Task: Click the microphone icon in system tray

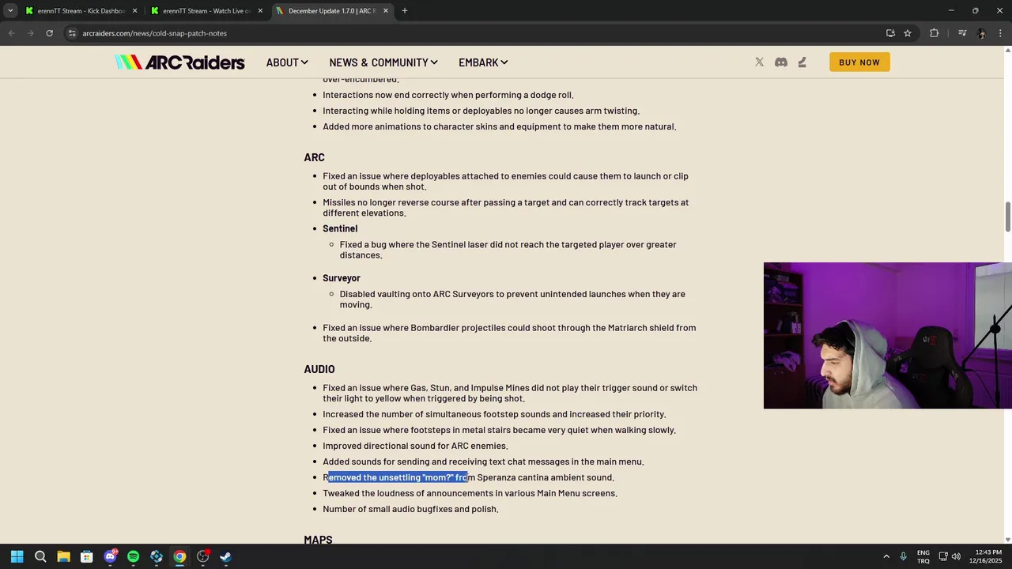Action: point(903,556)
